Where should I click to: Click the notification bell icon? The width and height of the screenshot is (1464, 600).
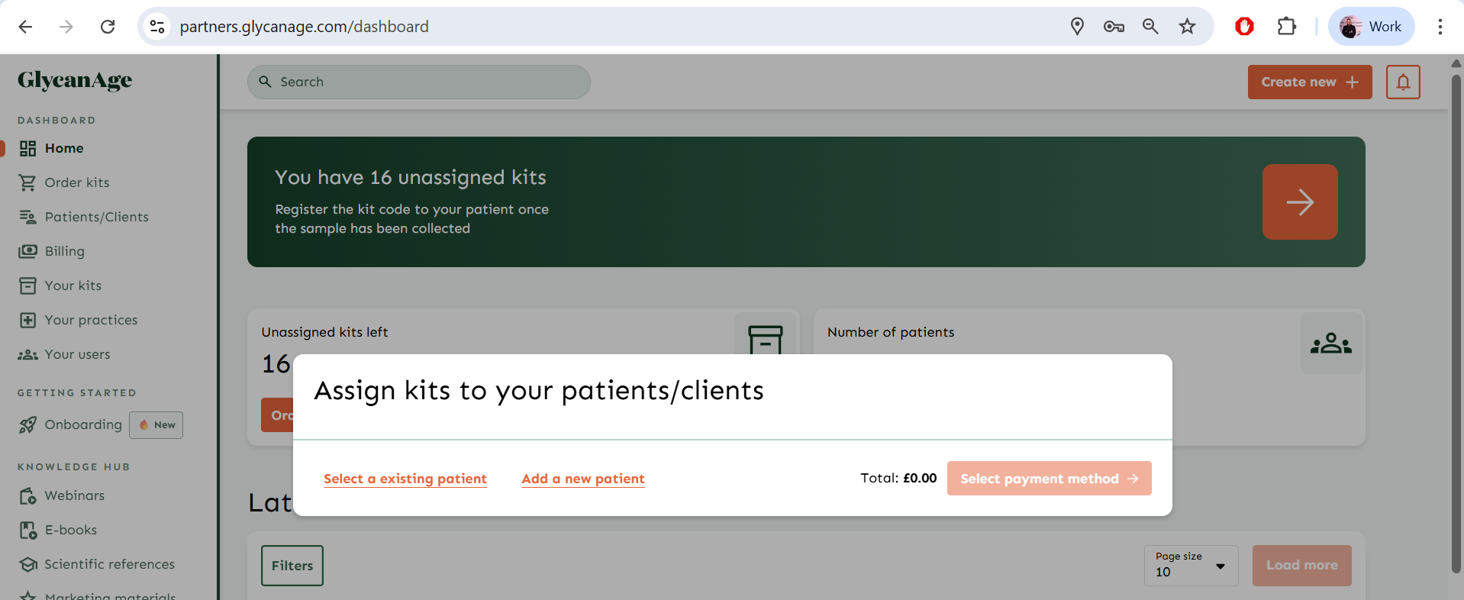1403,82
